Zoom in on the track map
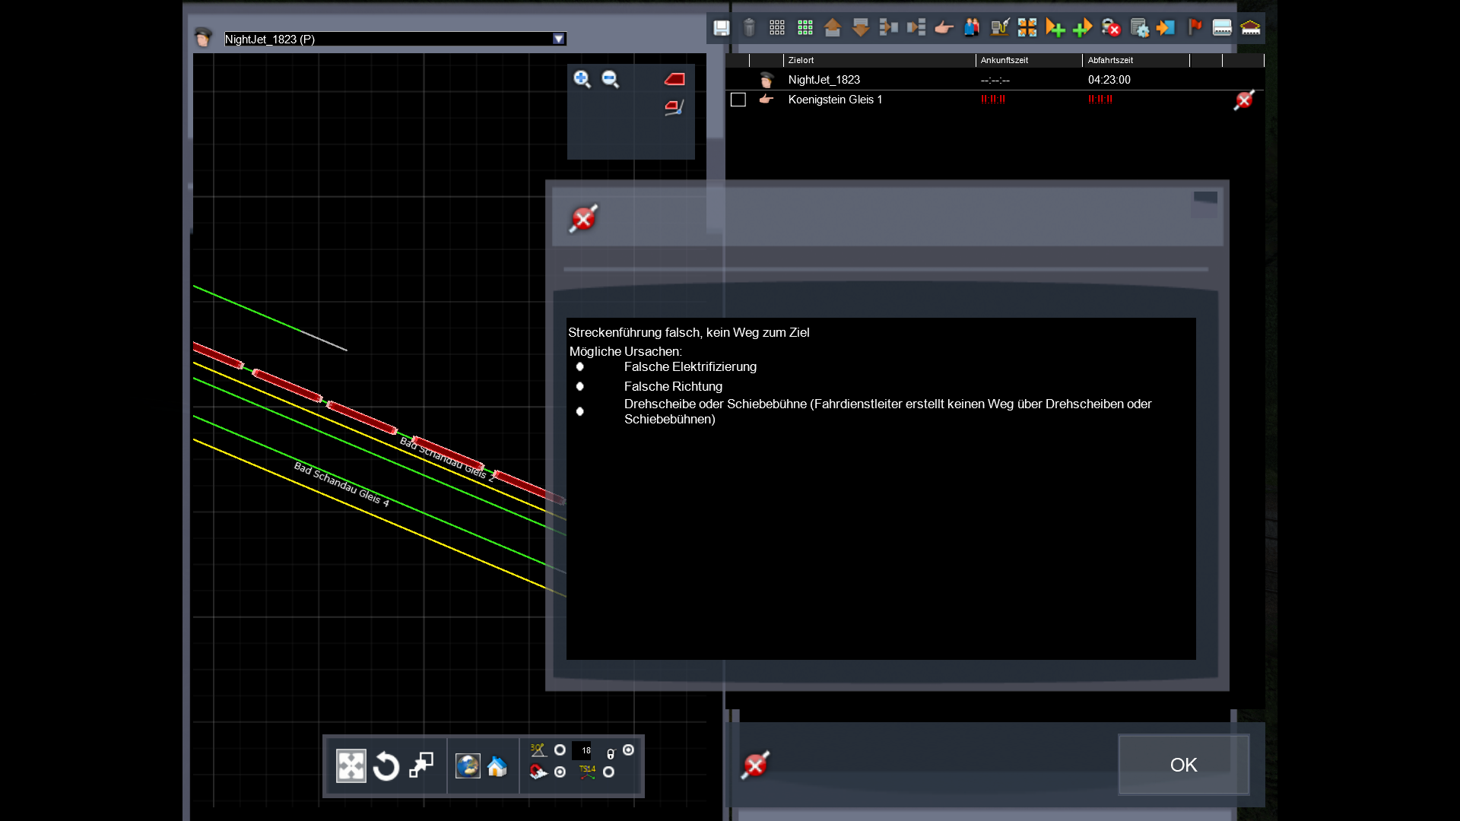This screenshot has width=1460, height=821. 582,79
